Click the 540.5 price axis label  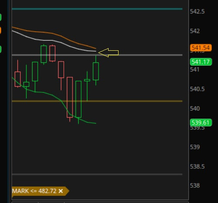click(x=197, y=89)
